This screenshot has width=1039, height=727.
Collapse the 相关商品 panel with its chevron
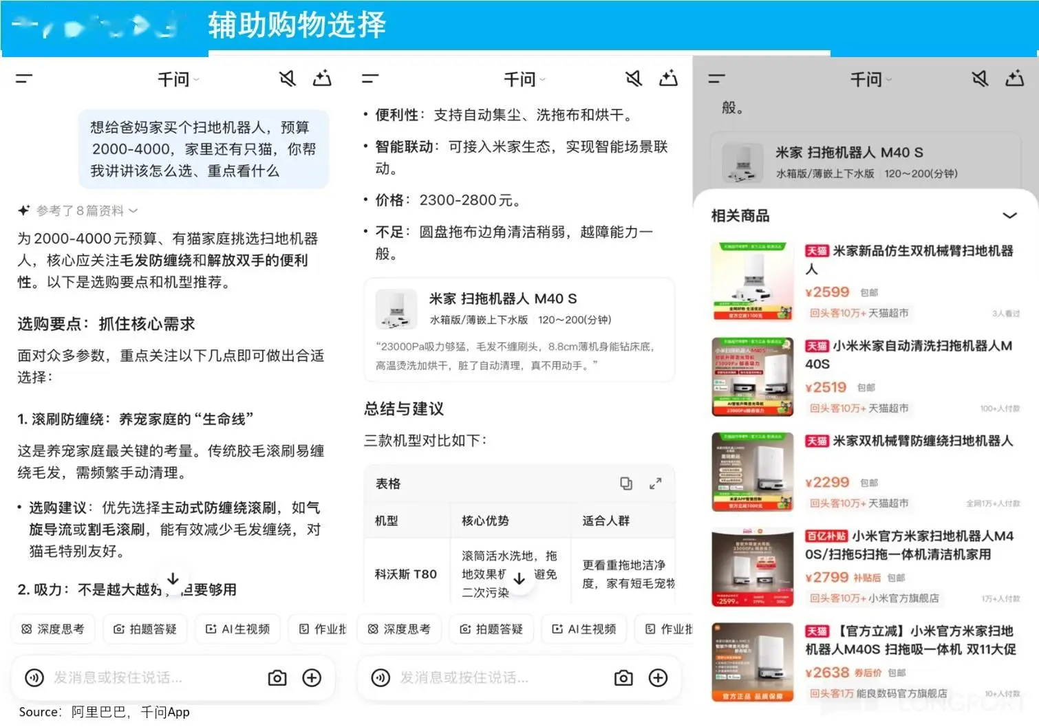[x=1009, y=216]
